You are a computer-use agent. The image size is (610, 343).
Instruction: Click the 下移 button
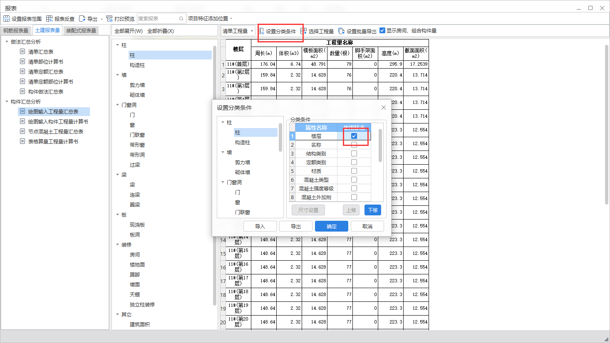(x=373, y=210)
